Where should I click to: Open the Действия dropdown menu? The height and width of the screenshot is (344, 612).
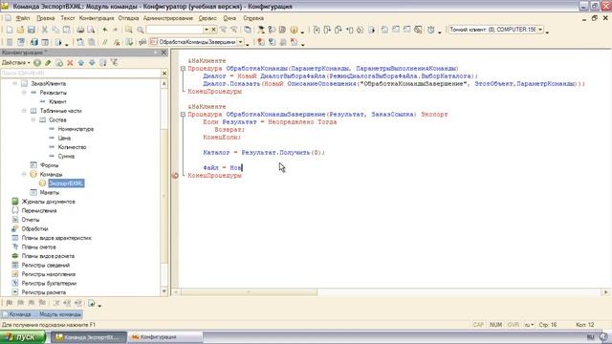tap(15, 62)
